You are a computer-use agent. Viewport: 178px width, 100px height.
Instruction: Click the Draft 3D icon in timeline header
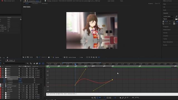point(31,64)
